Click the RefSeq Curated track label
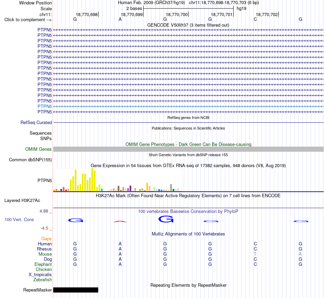324x298 pixels. coord(36,122)
